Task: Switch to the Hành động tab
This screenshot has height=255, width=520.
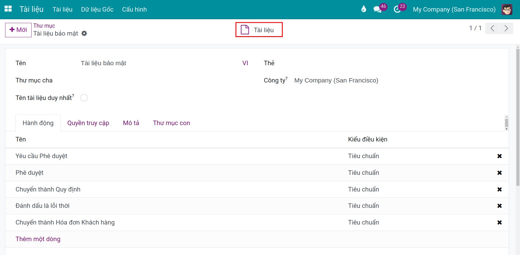Action: tap(38, 123)
